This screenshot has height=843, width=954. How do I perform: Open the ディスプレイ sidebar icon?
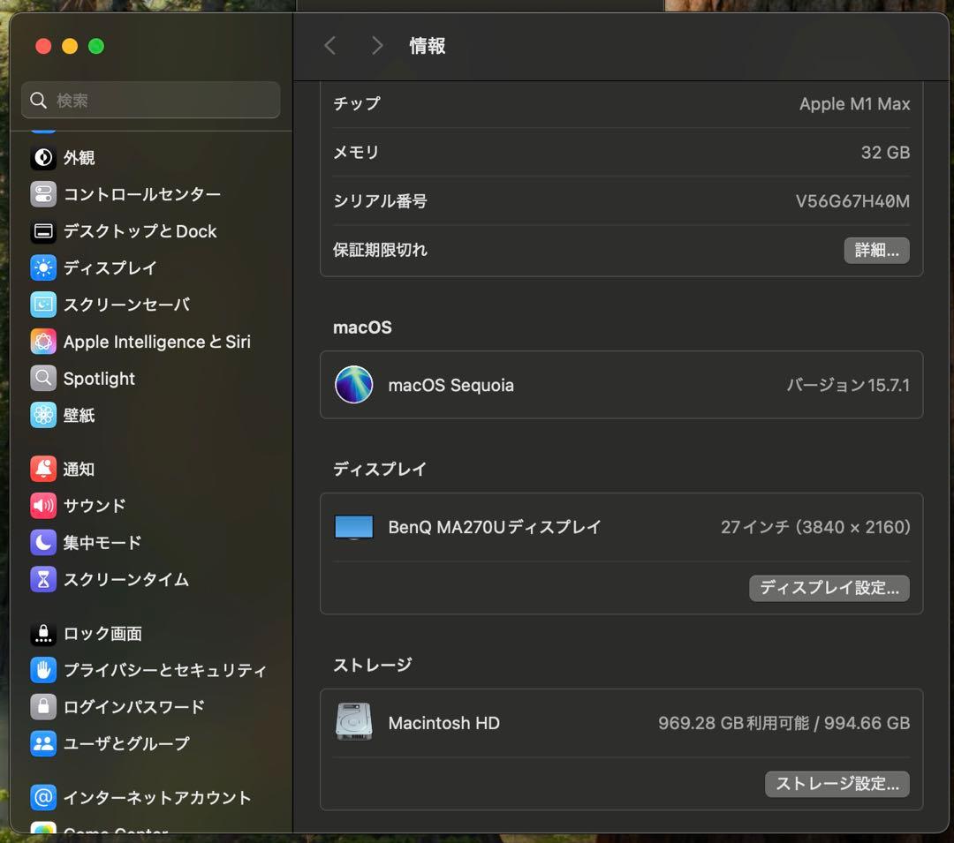[x=43, y=267]
